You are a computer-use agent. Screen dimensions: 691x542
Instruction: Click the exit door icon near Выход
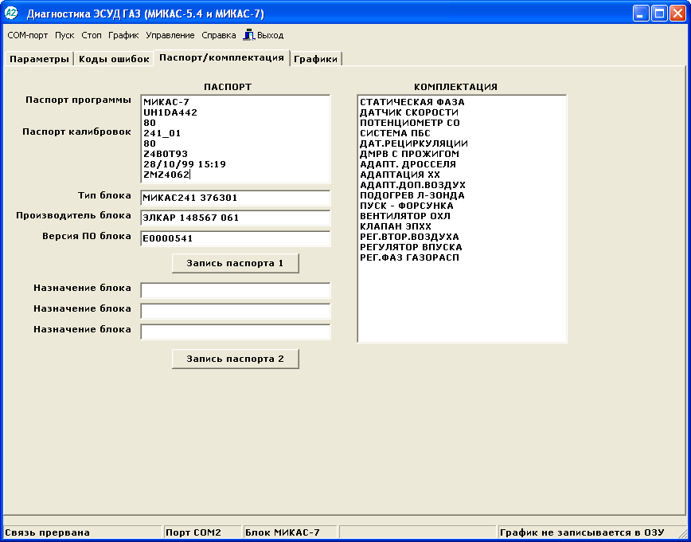[249, 35]
